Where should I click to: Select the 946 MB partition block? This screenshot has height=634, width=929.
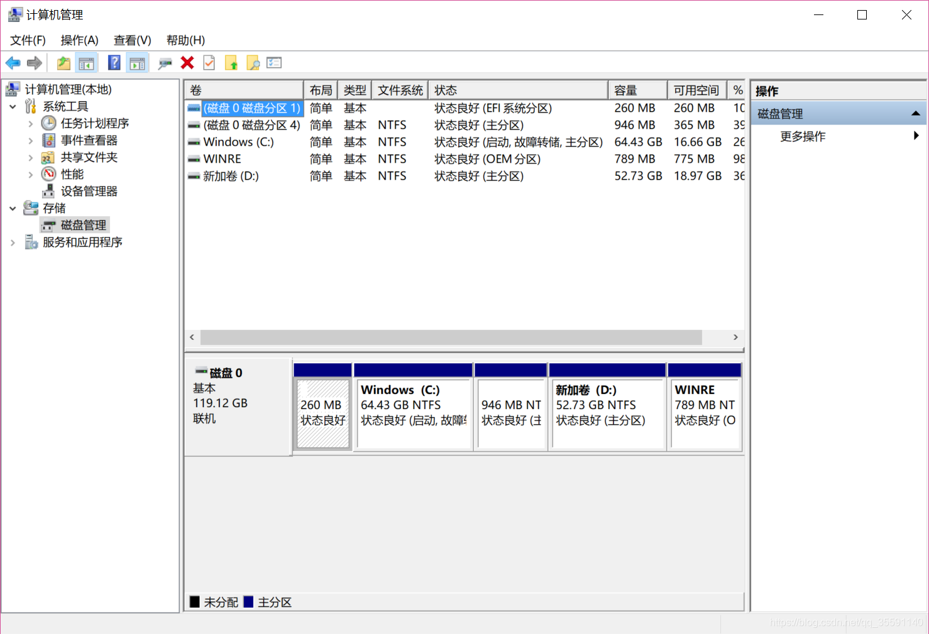510,407
